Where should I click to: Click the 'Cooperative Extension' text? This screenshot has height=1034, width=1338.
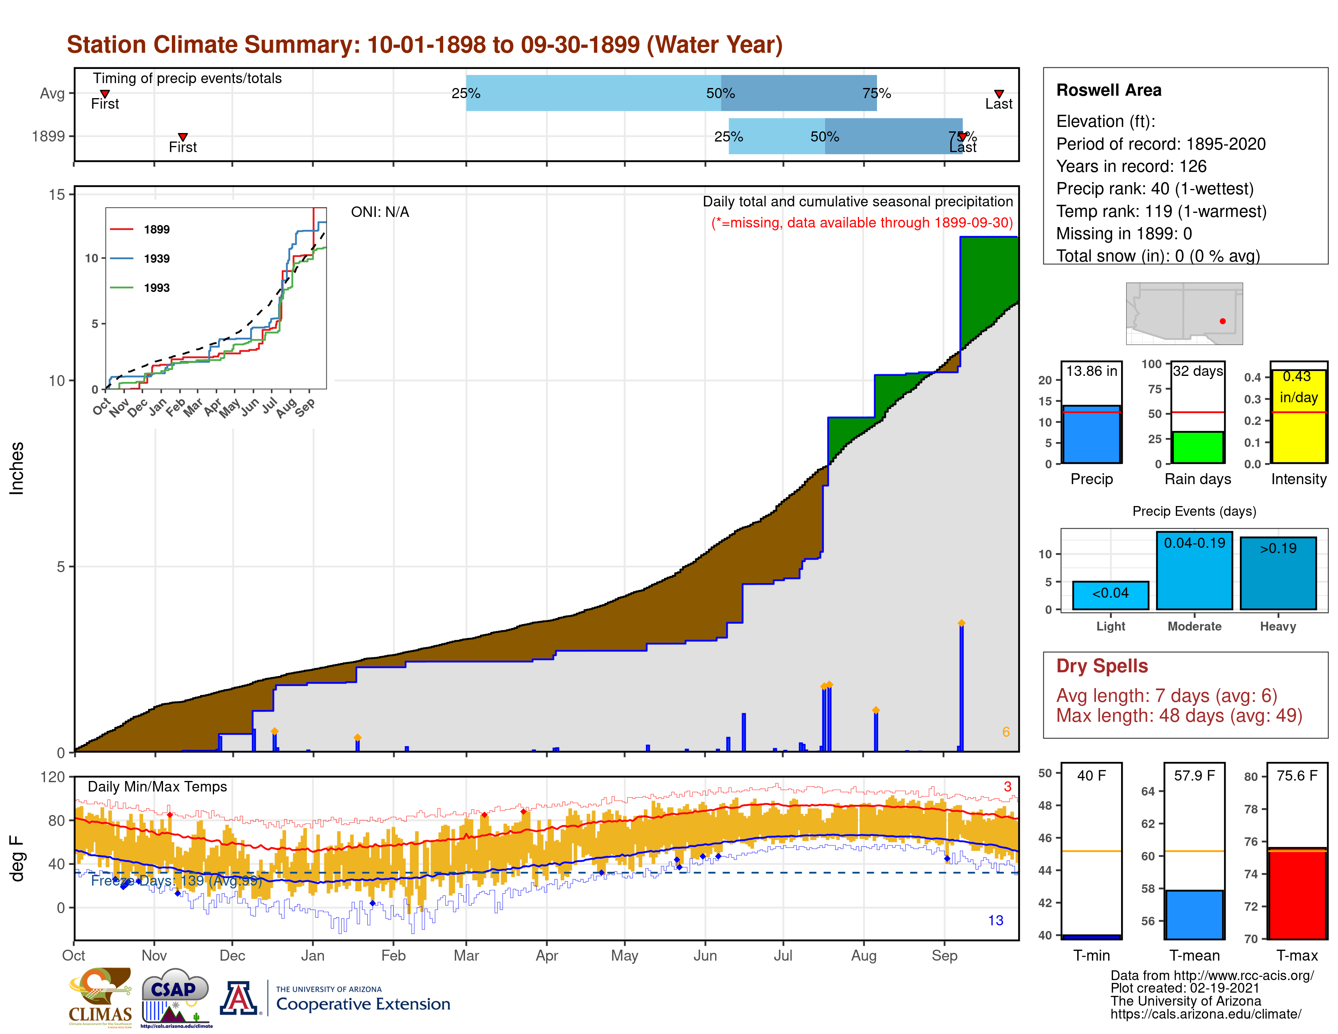(x=363, y=1004)
